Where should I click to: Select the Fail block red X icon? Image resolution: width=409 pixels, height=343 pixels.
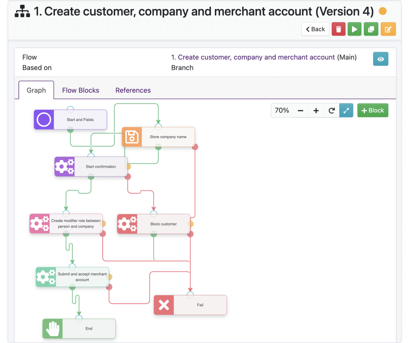tap(164, 305)
